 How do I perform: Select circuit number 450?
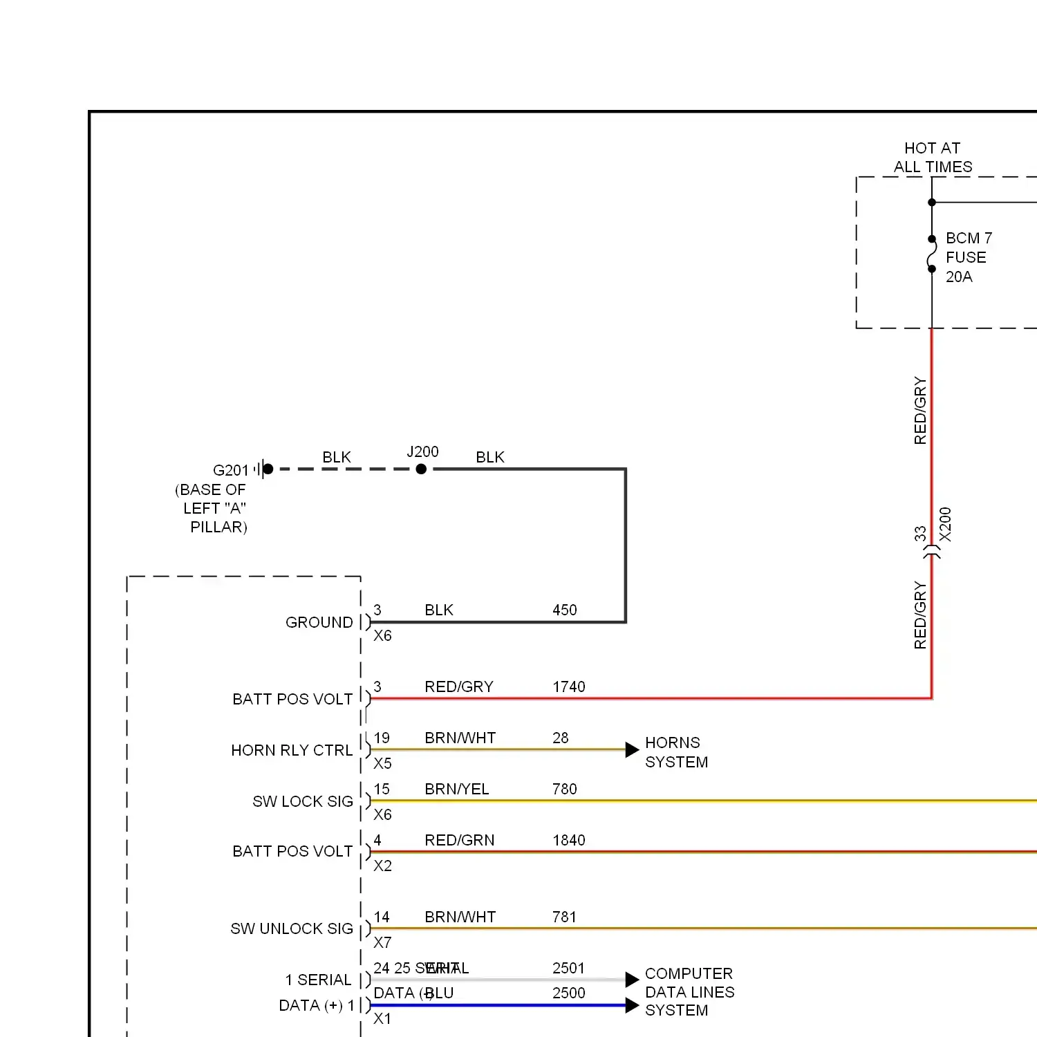(x=565, y=610)
